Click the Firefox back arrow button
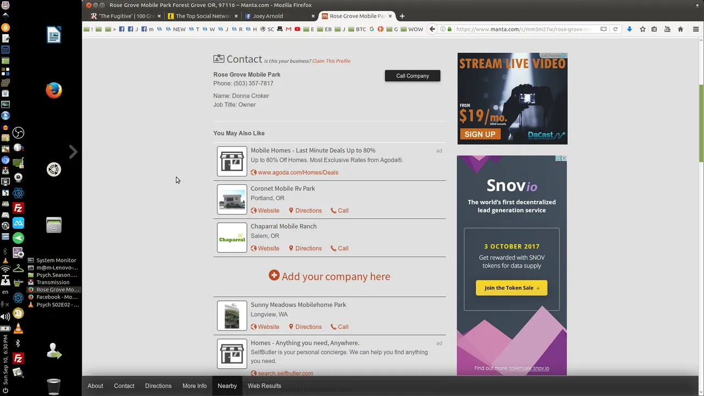 click(432, 29)
